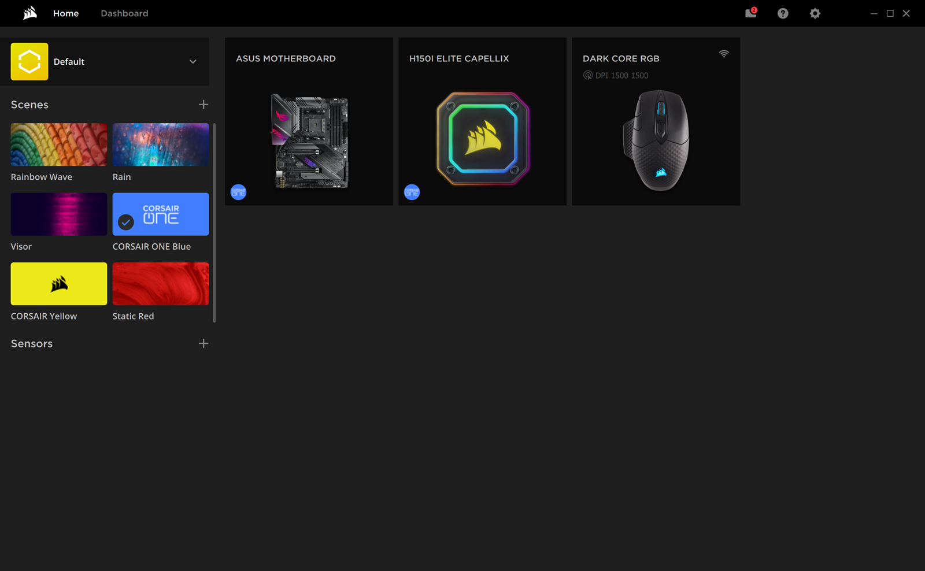
Task: Click the Default profile name
Action: point(69,62)
